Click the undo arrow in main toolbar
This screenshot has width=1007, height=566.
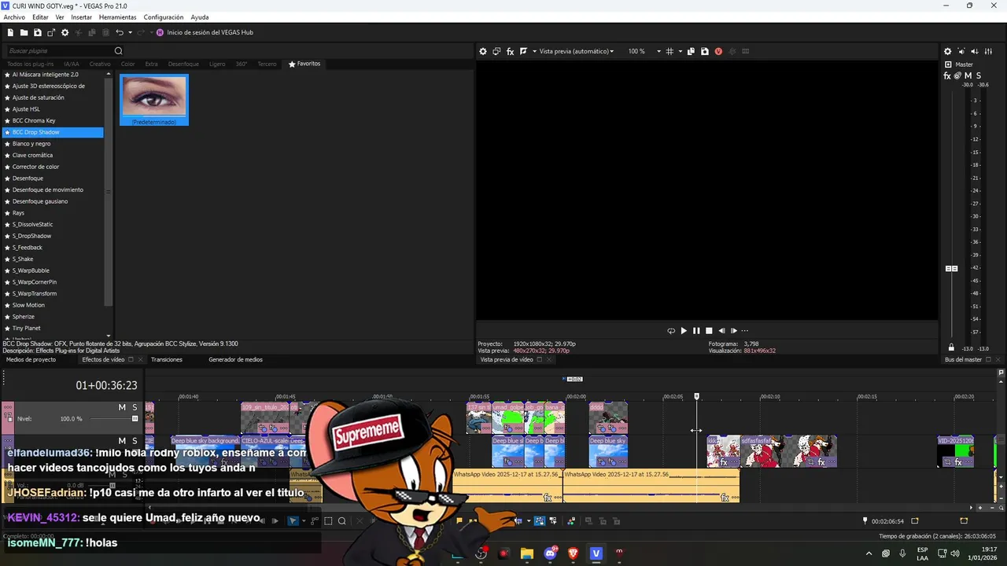click(x=120, y=32)
